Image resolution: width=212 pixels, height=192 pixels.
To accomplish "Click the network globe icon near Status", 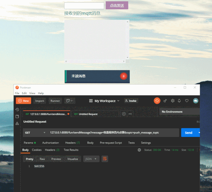I will 139,150.
